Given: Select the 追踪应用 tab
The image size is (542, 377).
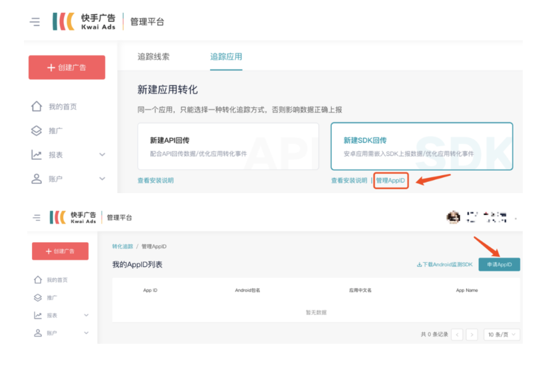Looking at the screenshot, I should pyautogui.click(x=226, y=56).
